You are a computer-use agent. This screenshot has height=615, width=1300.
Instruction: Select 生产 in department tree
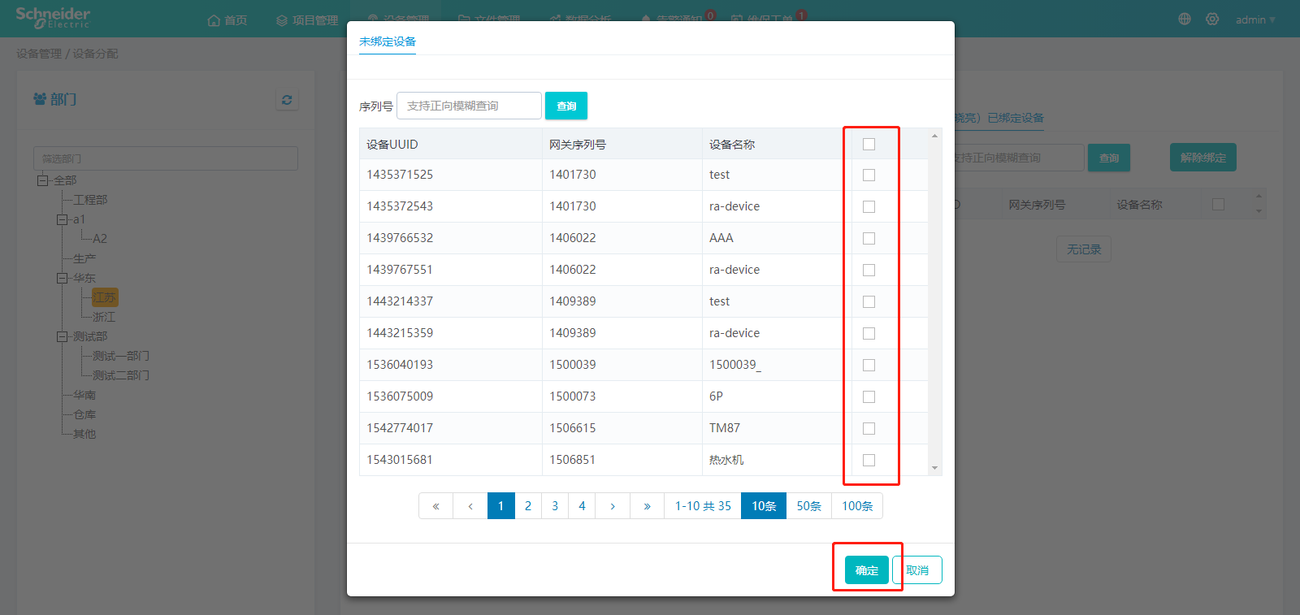(84, 258)
